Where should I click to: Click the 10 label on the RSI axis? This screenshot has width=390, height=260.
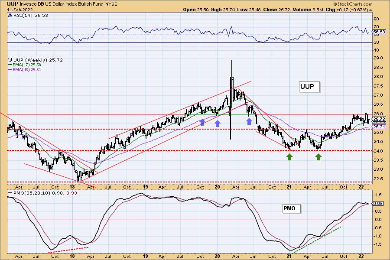(x=376, y=50)
